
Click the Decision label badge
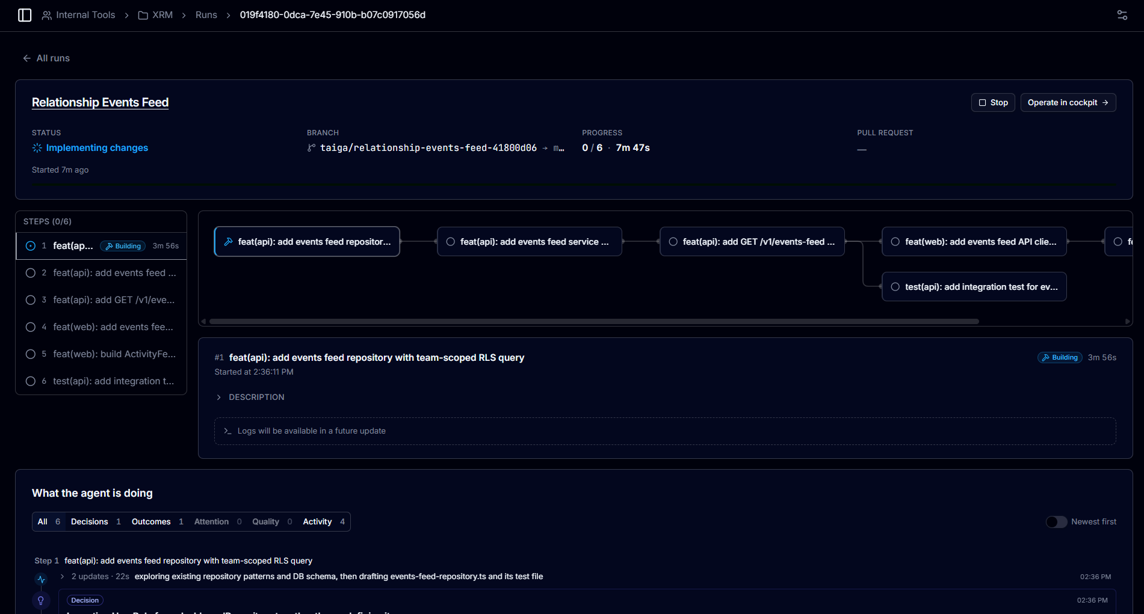pos(85,600)
